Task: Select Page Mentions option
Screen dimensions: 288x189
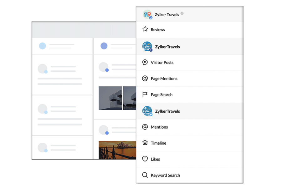Action: point(190,79)
